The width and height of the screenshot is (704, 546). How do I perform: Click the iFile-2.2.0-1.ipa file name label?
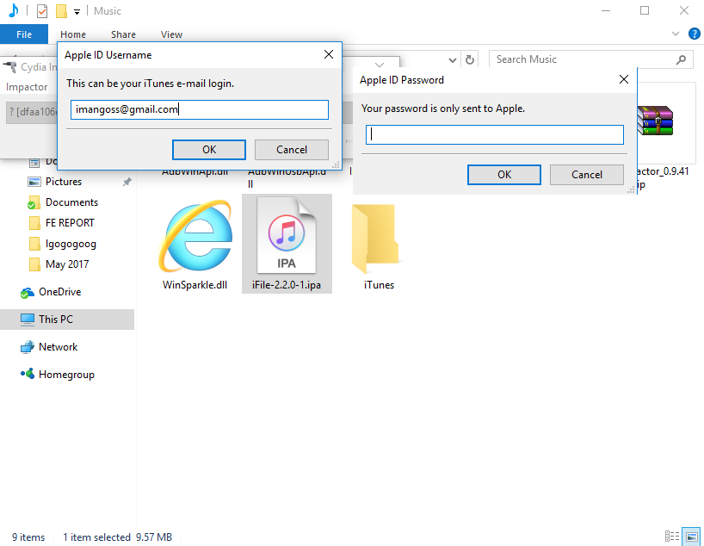(287, 285)
